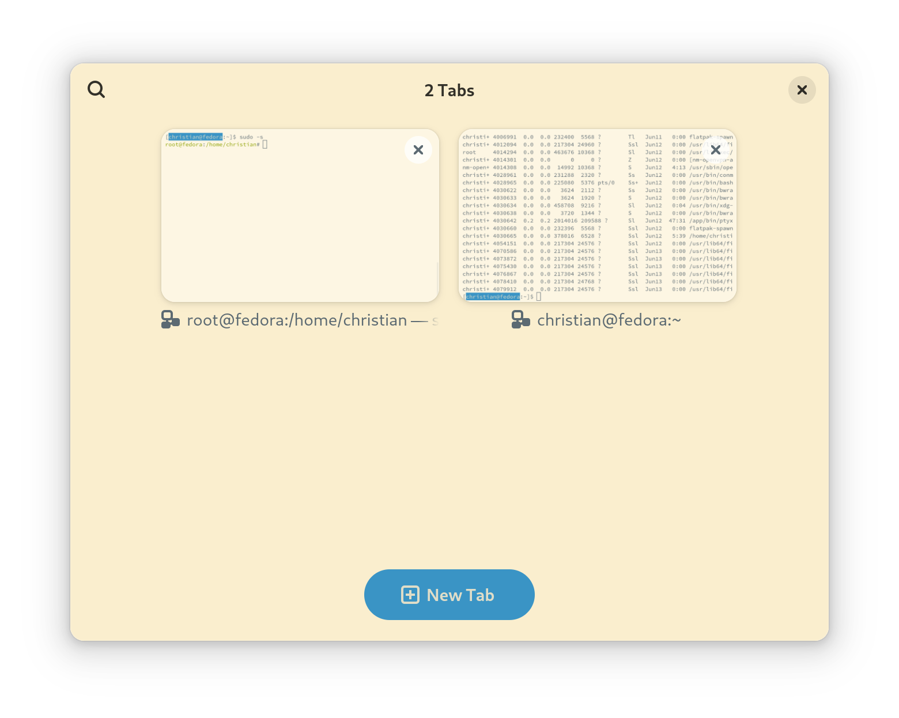The width and height of the screenshot is (899, 718).
Task: Close the root@fedora tab thumbnail
Action: coord(418,150)
